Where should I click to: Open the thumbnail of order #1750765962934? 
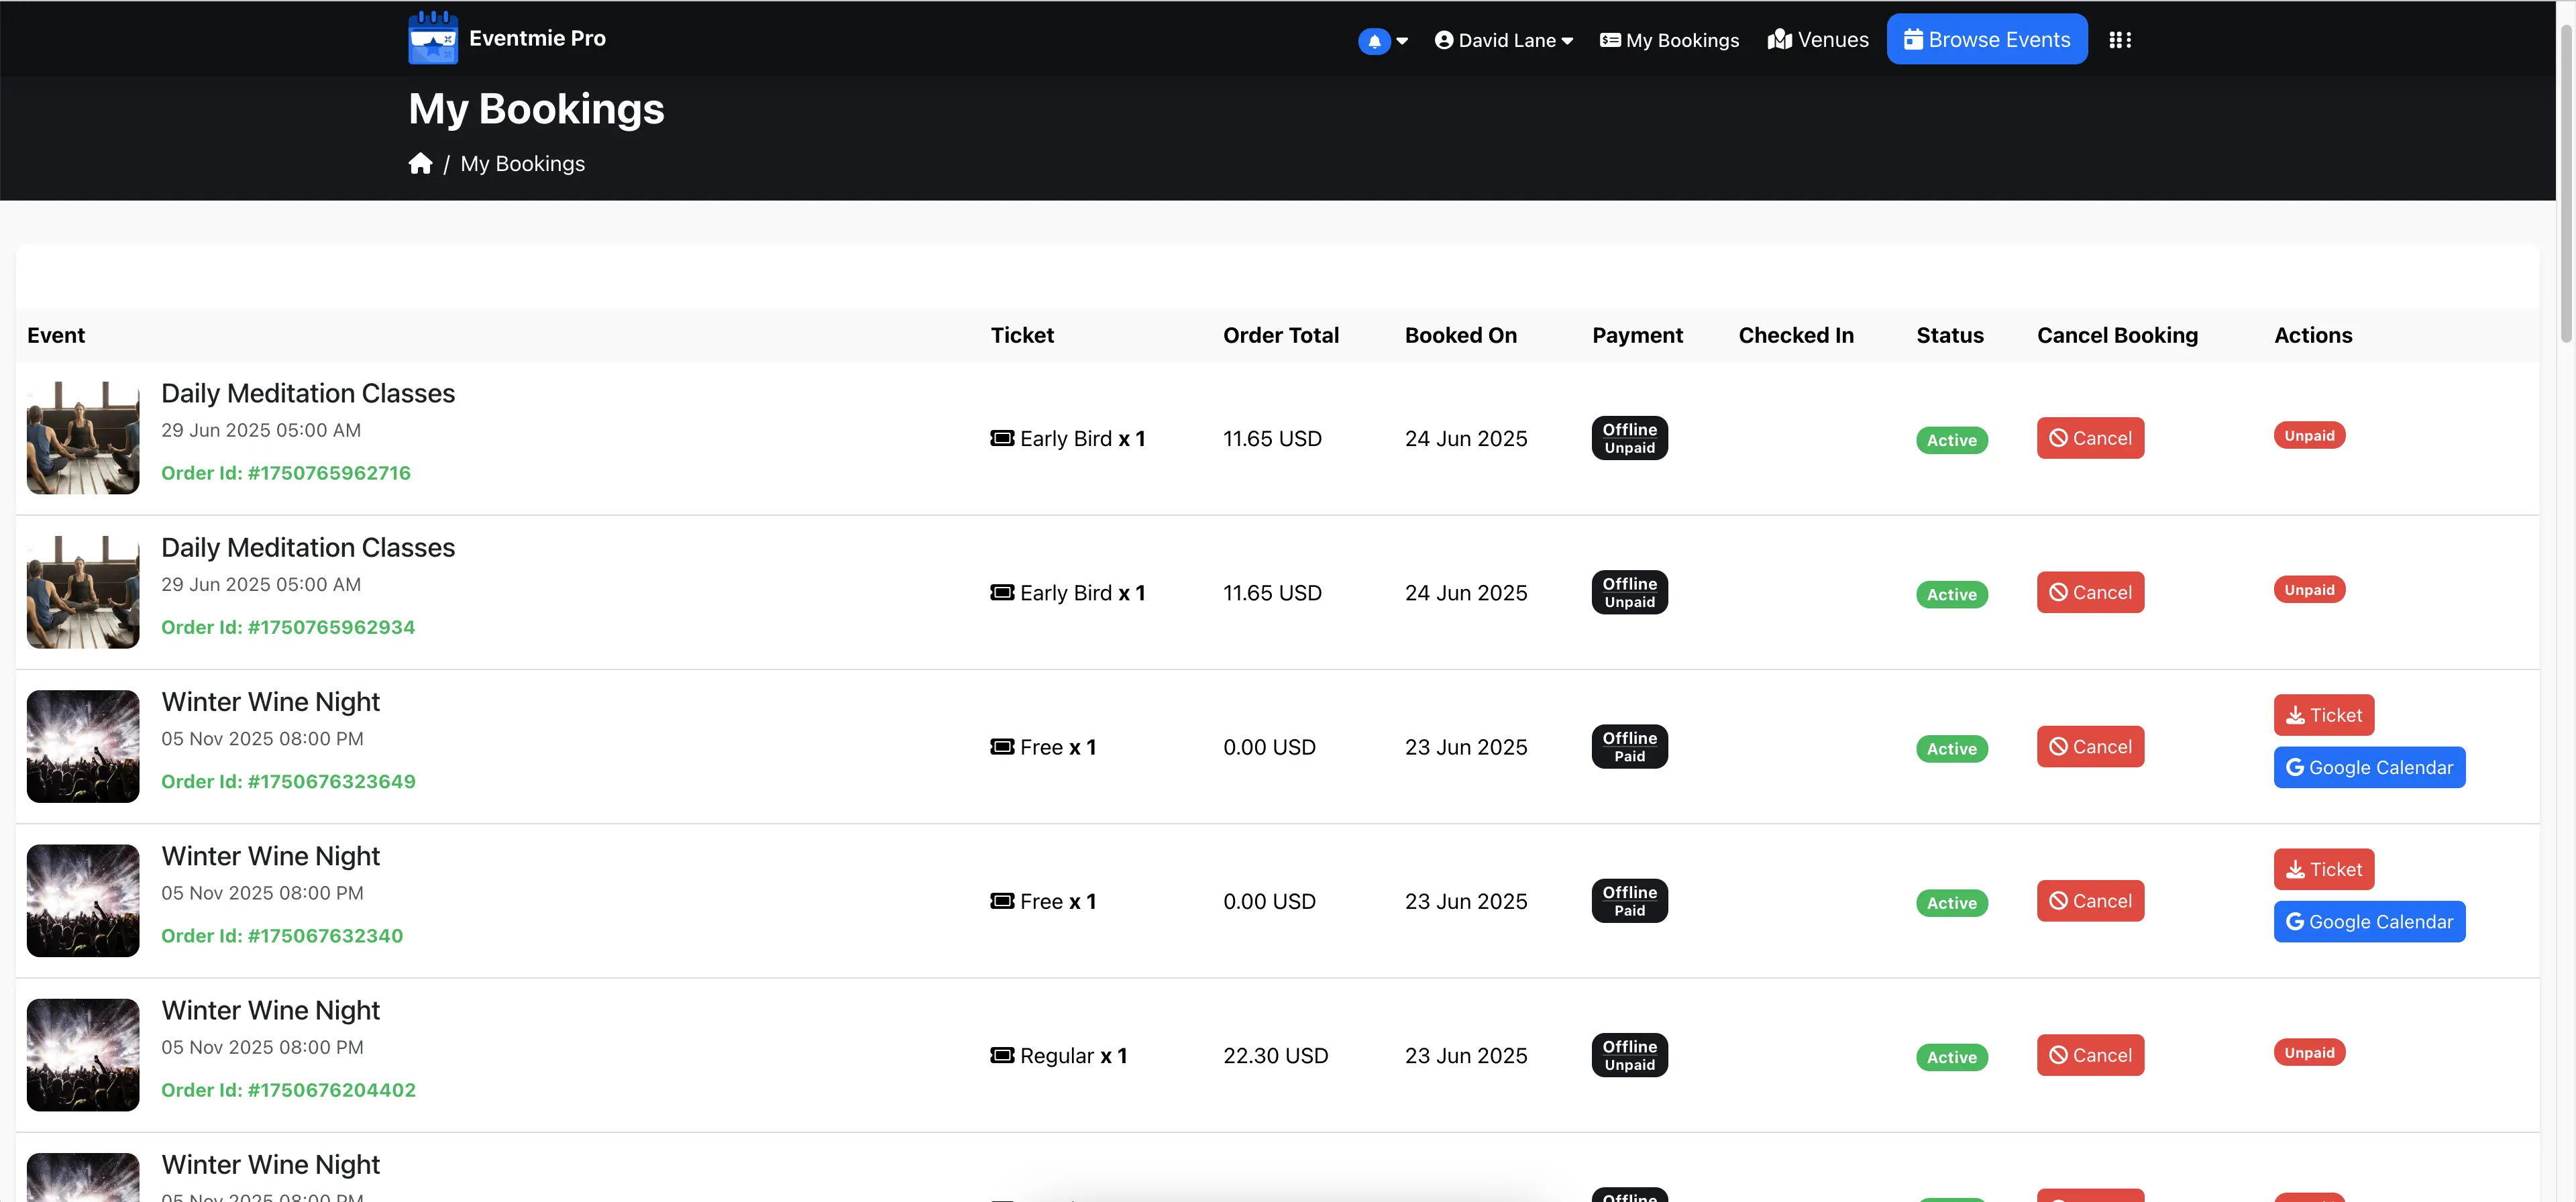[x=83, y=592]
